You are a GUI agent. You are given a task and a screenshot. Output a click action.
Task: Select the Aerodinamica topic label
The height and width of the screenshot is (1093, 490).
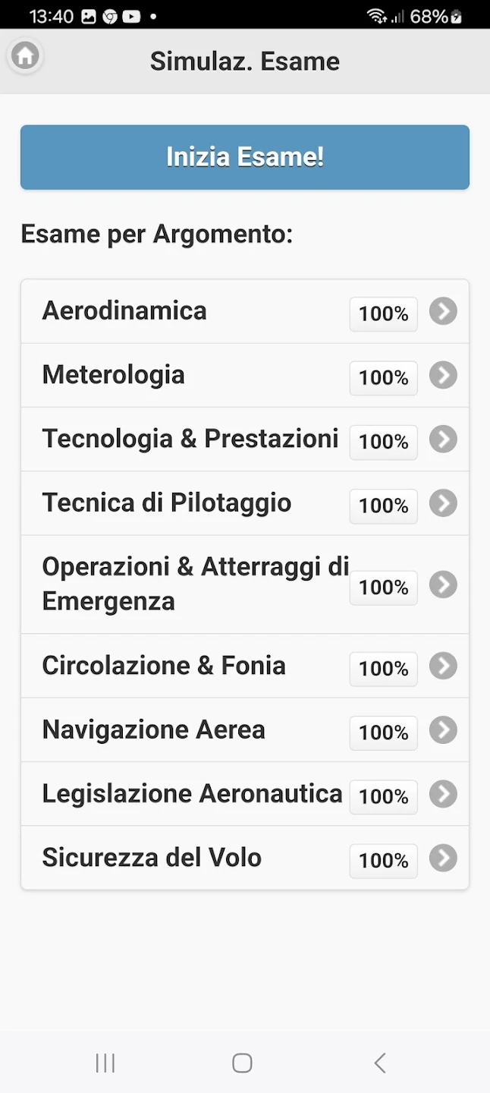[124, 310]
